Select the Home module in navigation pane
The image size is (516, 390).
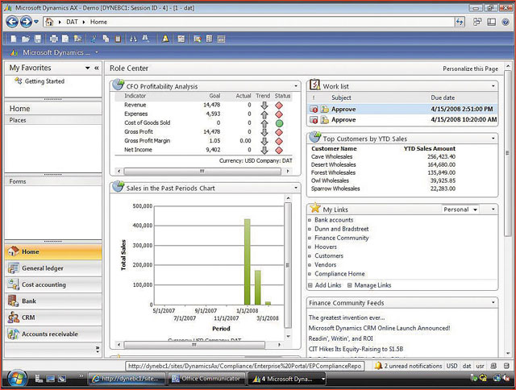53,251
